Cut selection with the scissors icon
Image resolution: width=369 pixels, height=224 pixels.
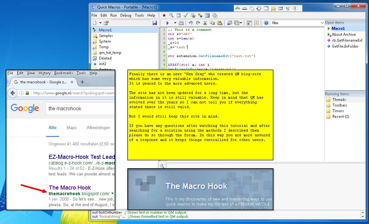tap(205, 23)
